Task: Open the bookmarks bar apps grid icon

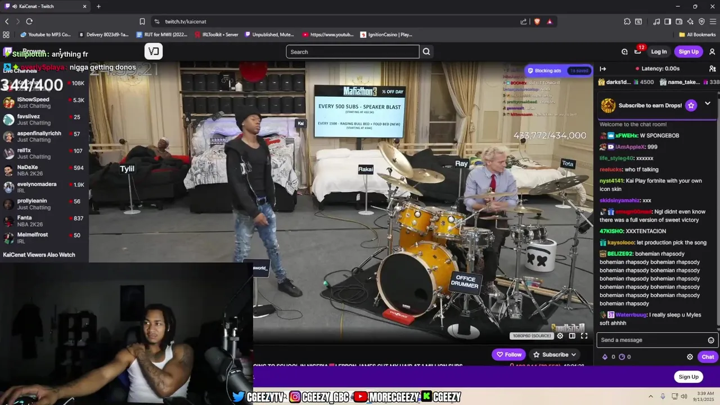Action: pos(6,34)
